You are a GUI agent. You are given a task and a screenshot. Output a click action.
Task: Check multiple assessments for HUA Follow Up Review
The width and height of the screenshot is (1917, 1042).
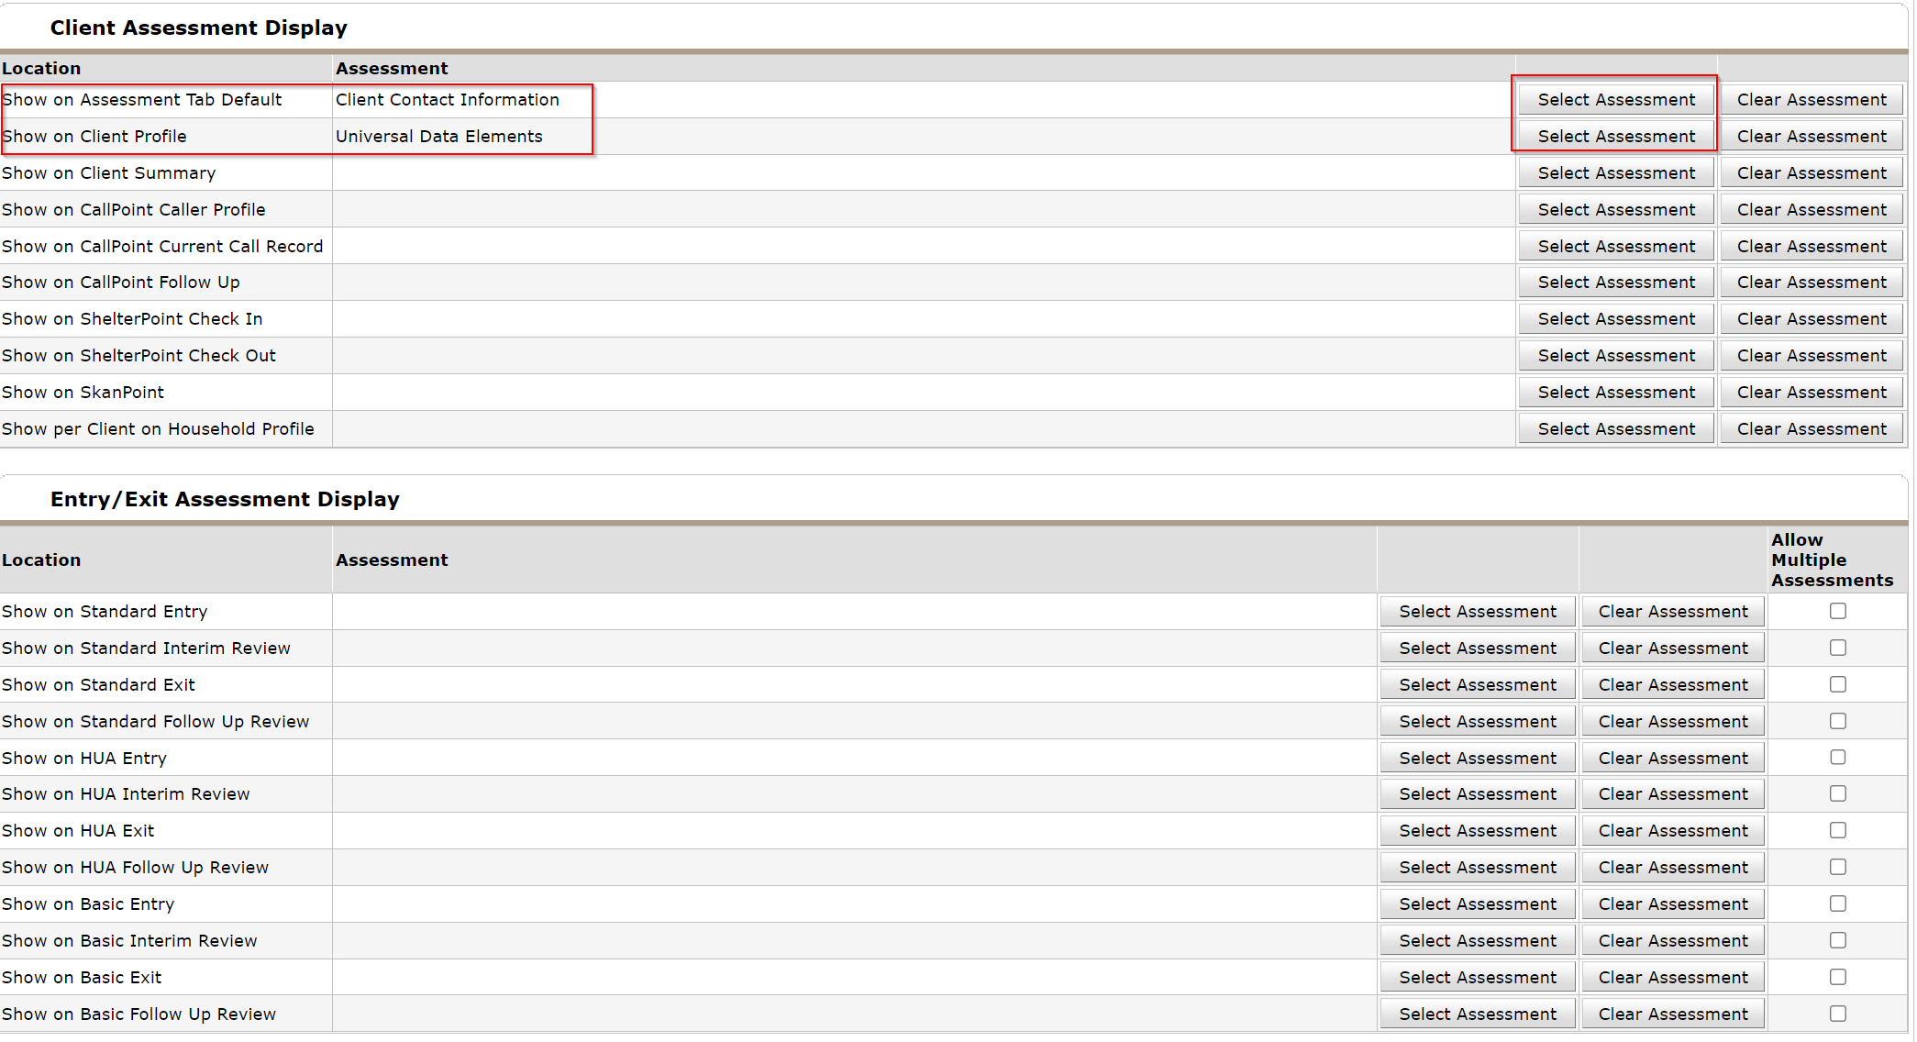tap(1837, 867)
